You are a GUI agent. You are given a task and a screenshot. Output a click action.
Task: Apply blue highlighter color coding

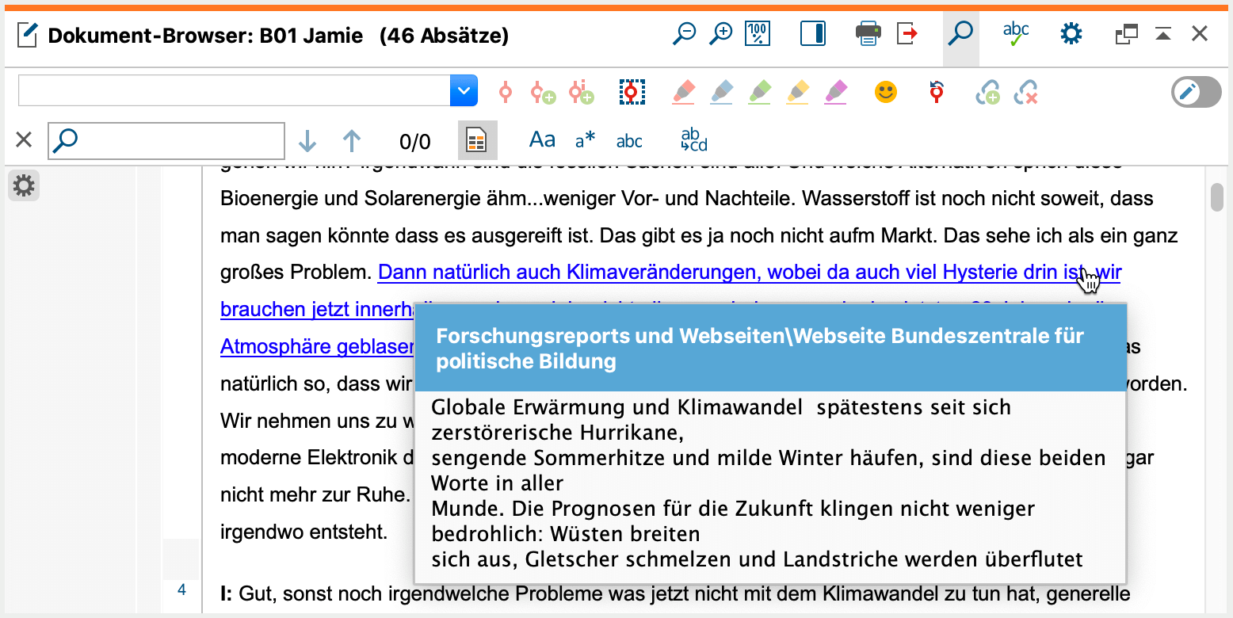721,93
